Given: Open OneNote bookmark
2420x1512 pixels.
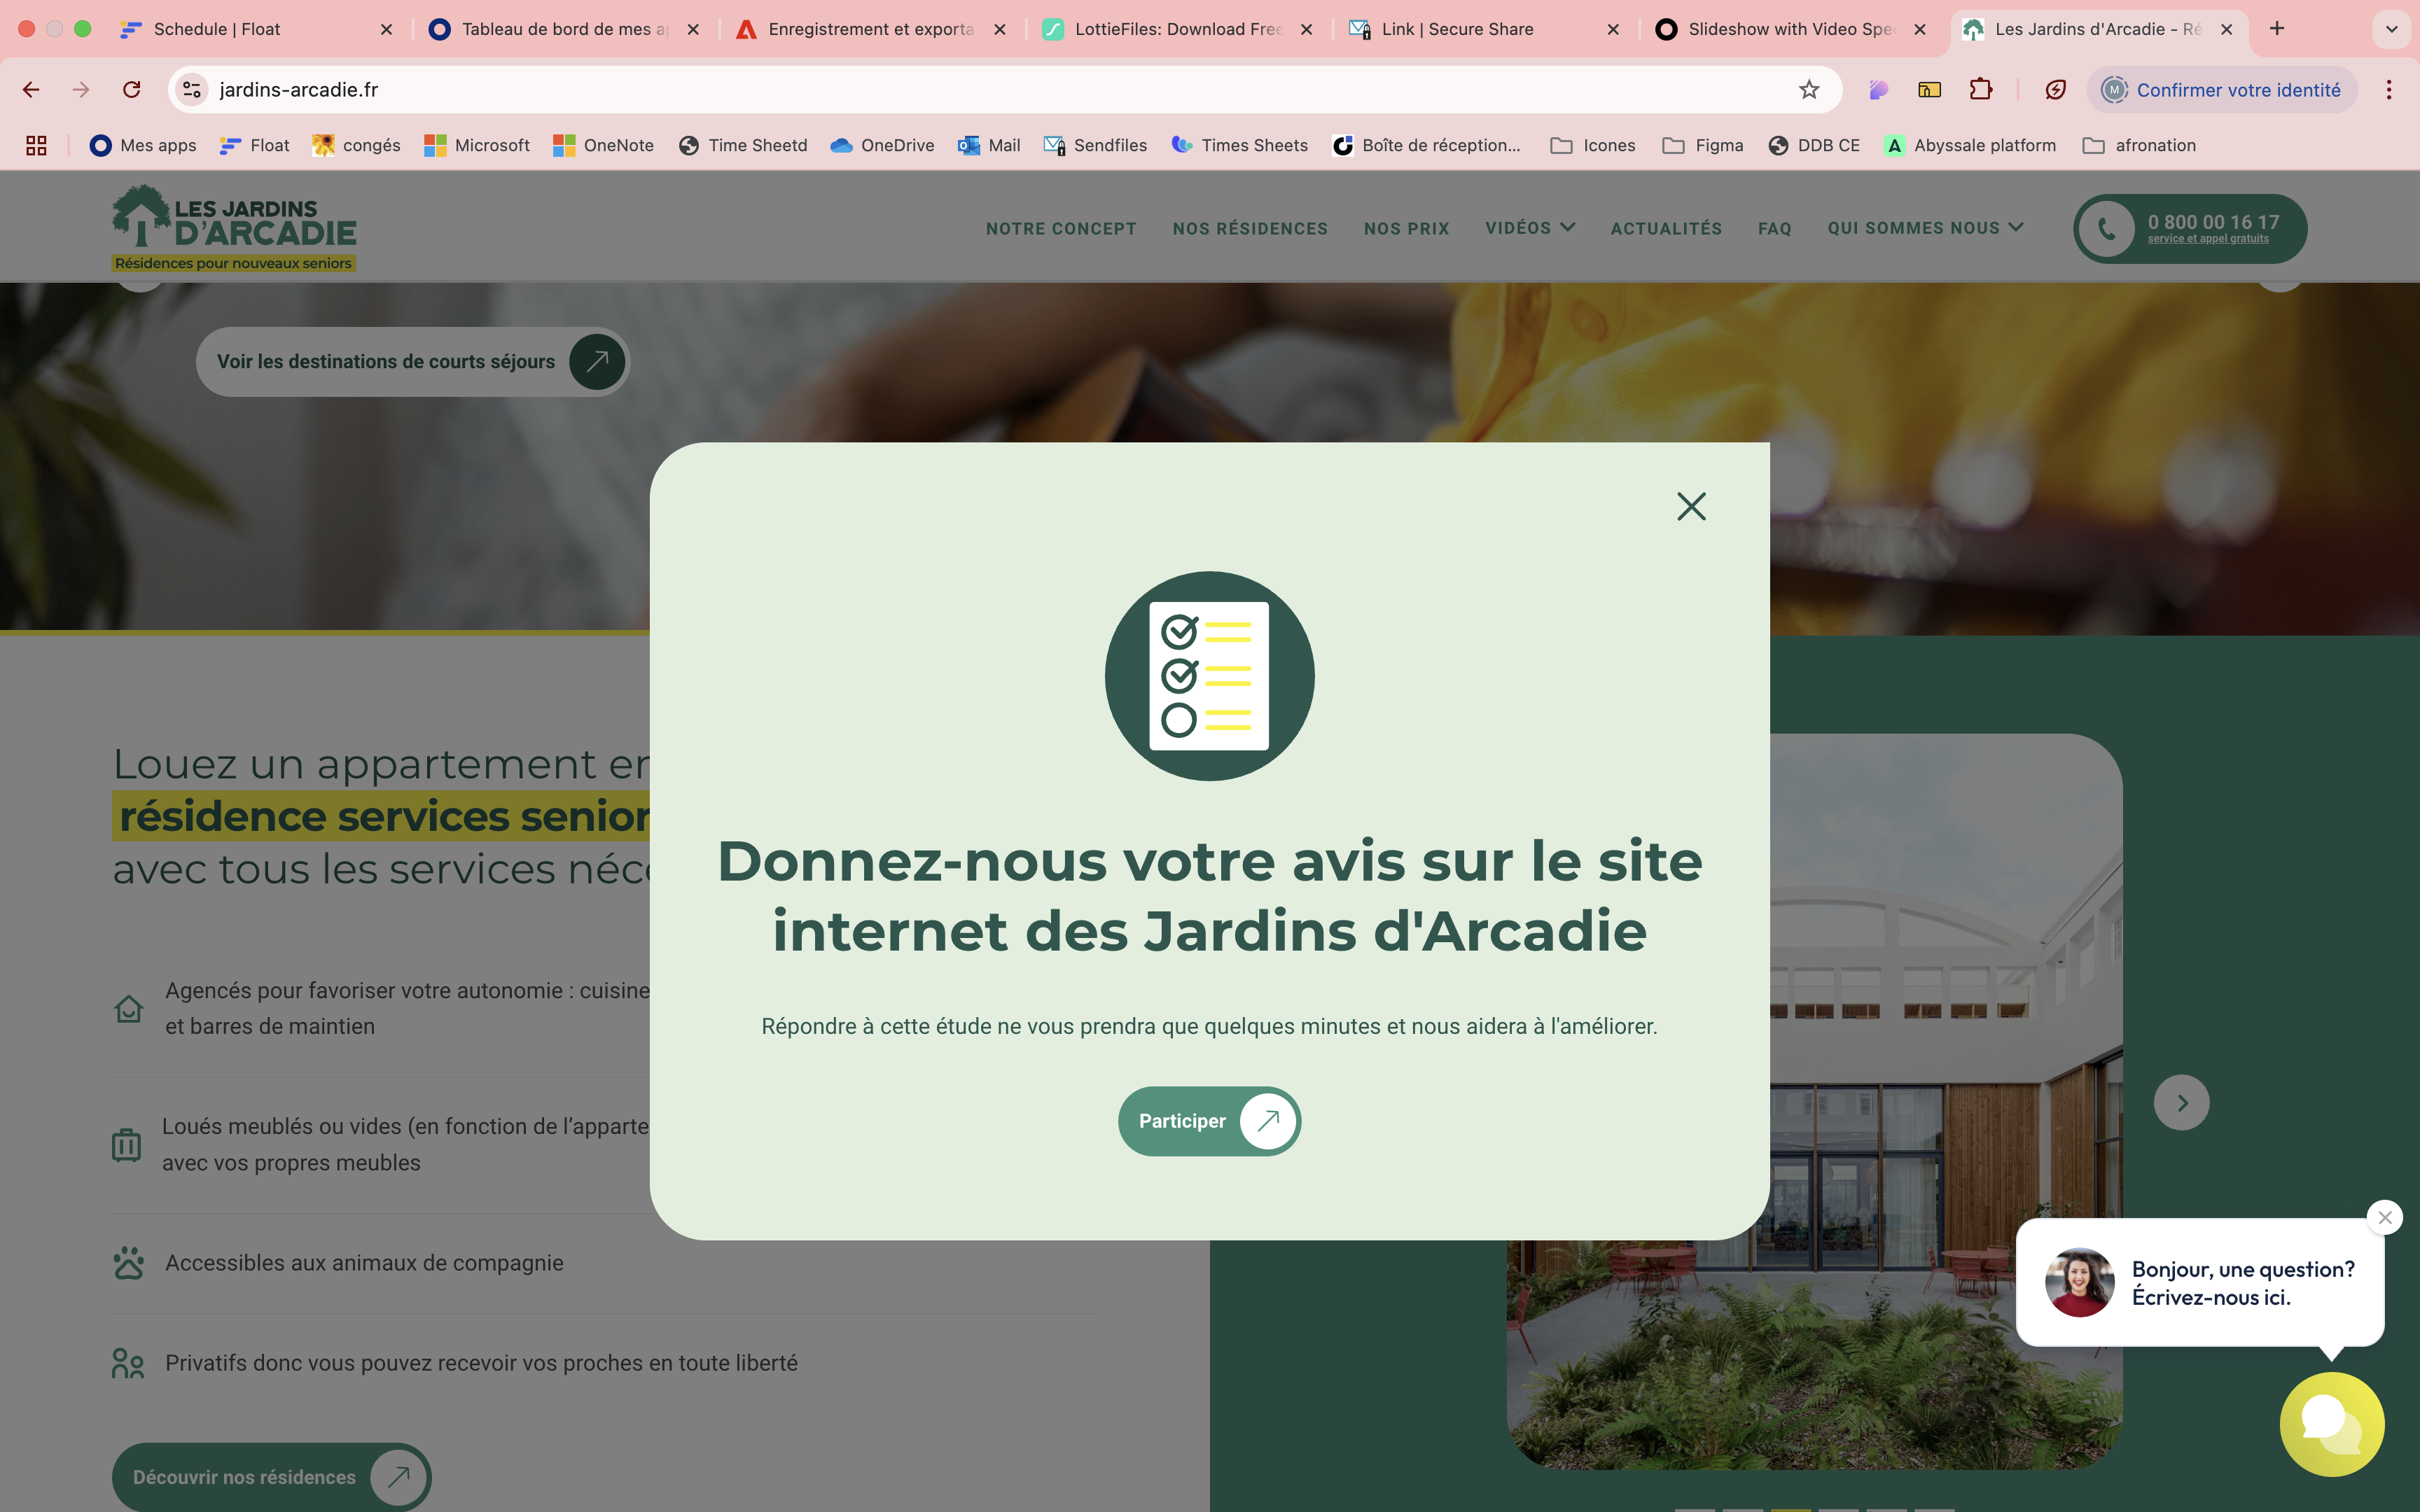Looking at the screenshot, I should point(604,145).
